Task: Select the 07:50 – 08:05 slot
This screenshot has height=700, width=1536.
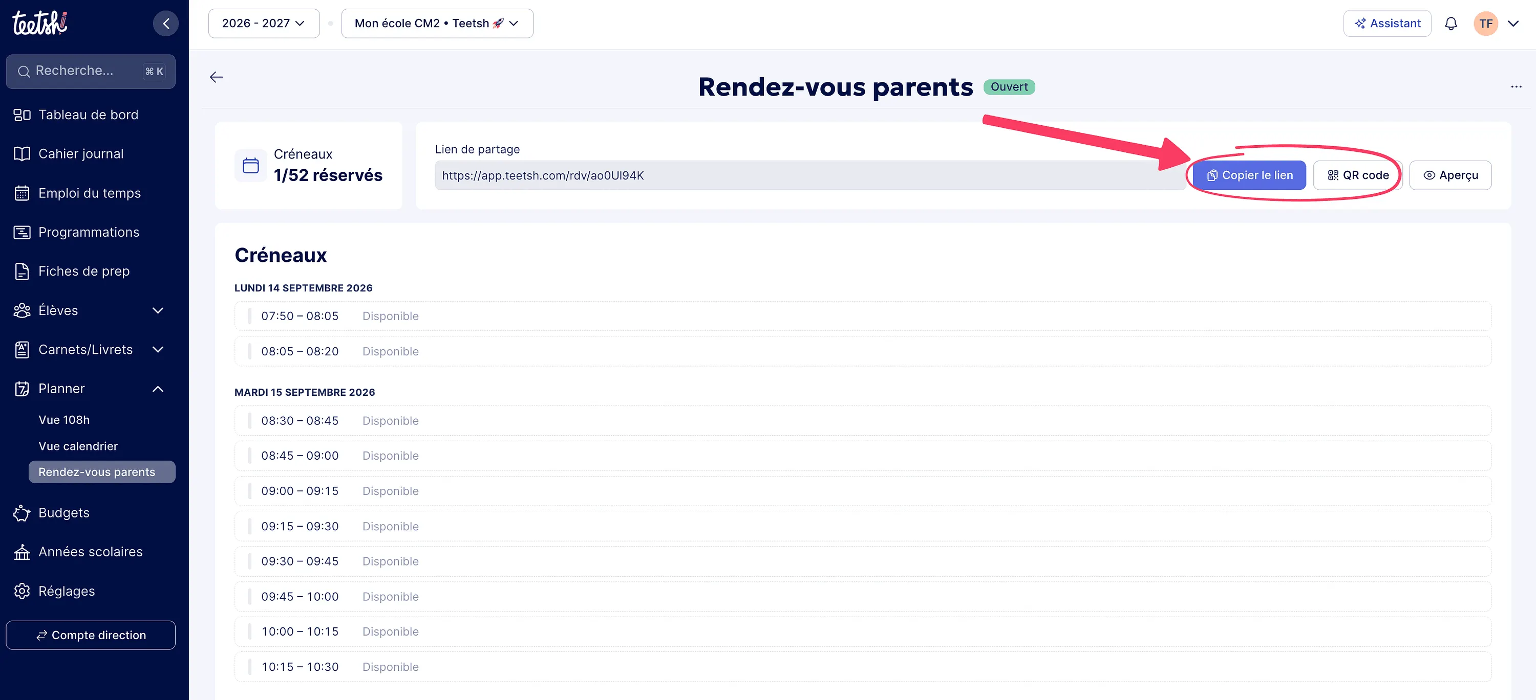Action: point(863,316)
